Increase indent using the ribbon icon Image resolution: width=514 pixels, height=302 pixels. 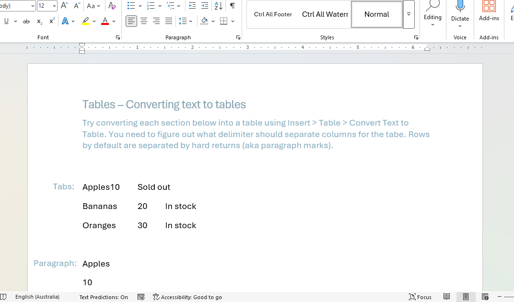tap(205, 6)
